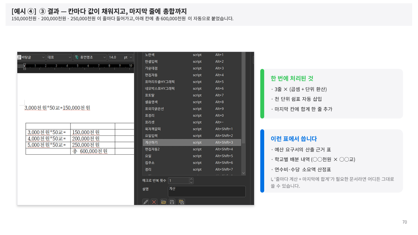Viewport: 418px width, 235px height.
Task: Click the table cell 4,000천원*50교=
Action: [x=48, y=138]
